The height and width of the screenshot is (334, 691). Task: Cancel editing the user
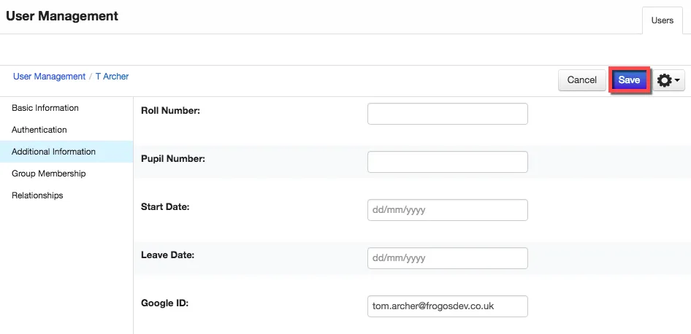[x=581, y=80]
